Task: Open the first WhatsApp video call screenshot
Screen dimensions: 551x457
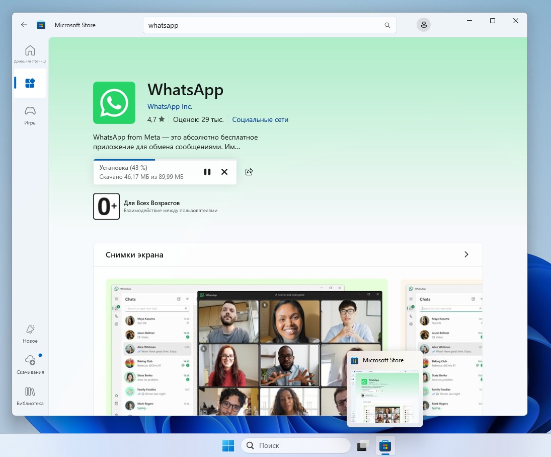Action: click(247, 347)
